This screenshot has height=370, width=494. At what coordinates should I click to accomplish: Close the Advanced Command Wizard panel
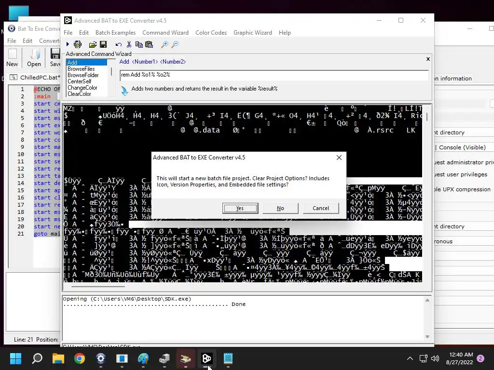click(x=428, y=59)
